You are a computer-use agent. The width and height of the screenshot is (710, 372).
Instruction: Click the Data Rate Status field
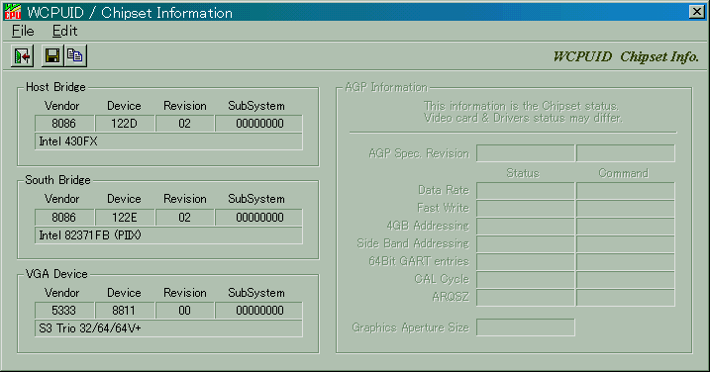[x=525, y=191]
